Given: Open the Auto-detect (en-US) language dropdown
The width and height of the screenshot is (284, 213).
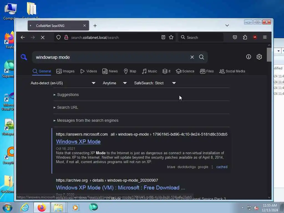Looking at the screenshot, I should coord(63,83).
